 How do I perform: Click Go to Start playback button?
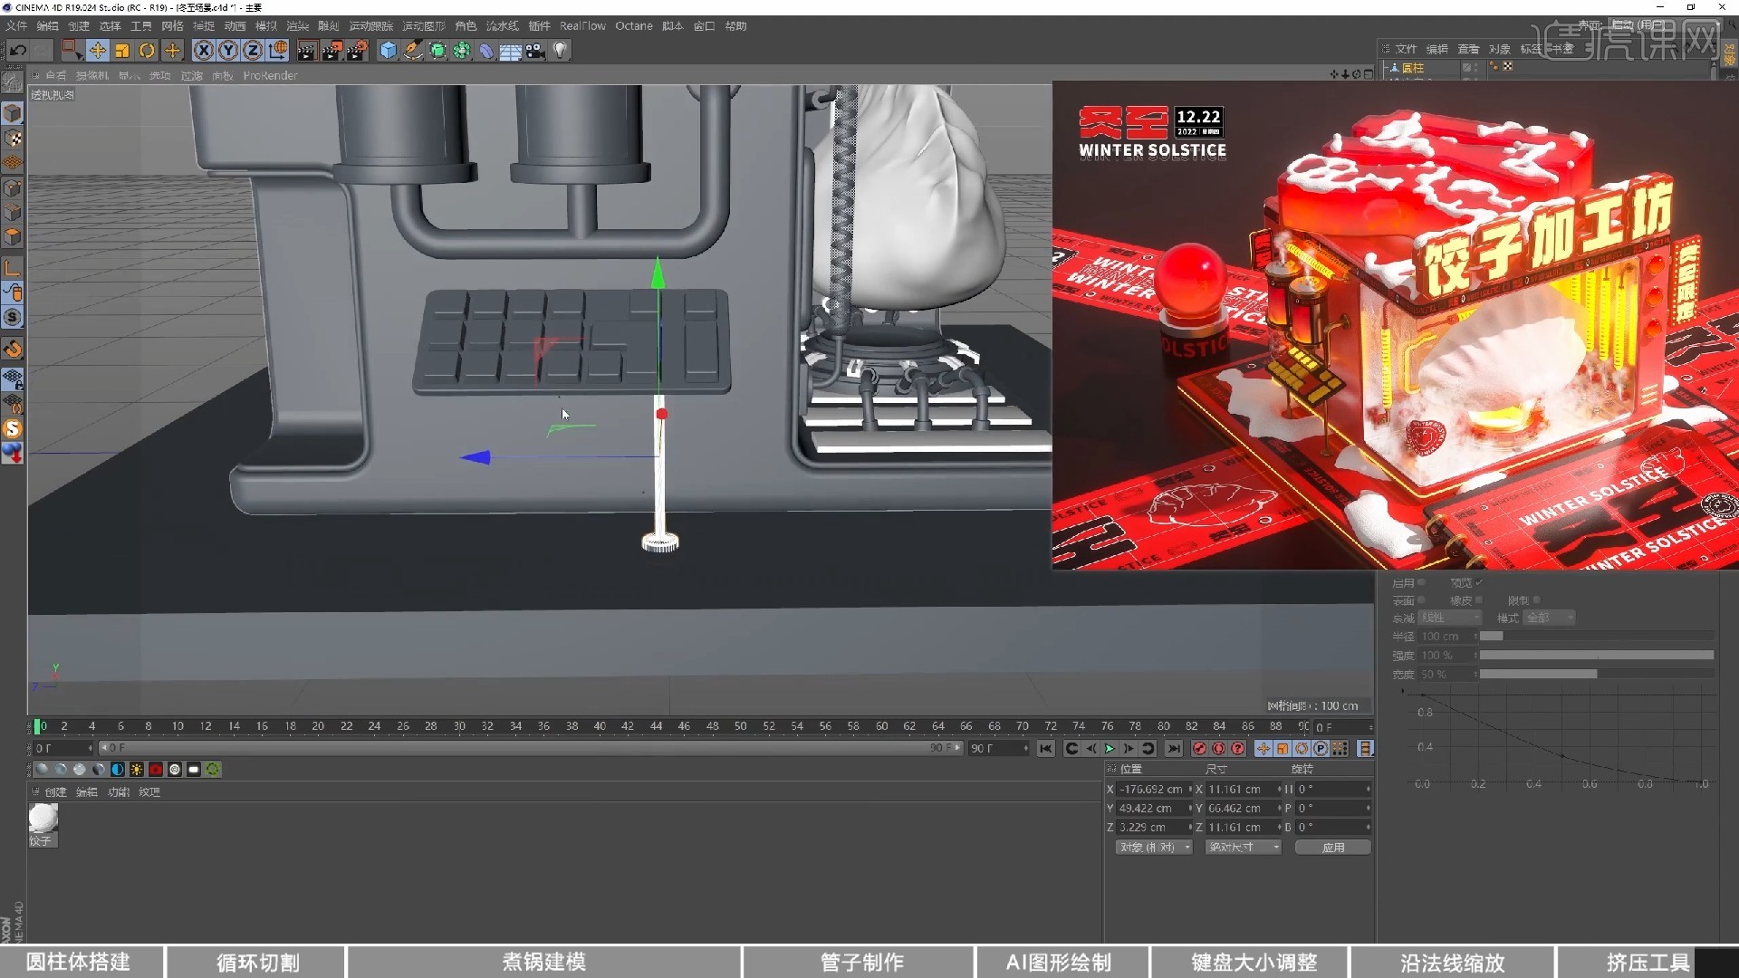point(1046,749)
